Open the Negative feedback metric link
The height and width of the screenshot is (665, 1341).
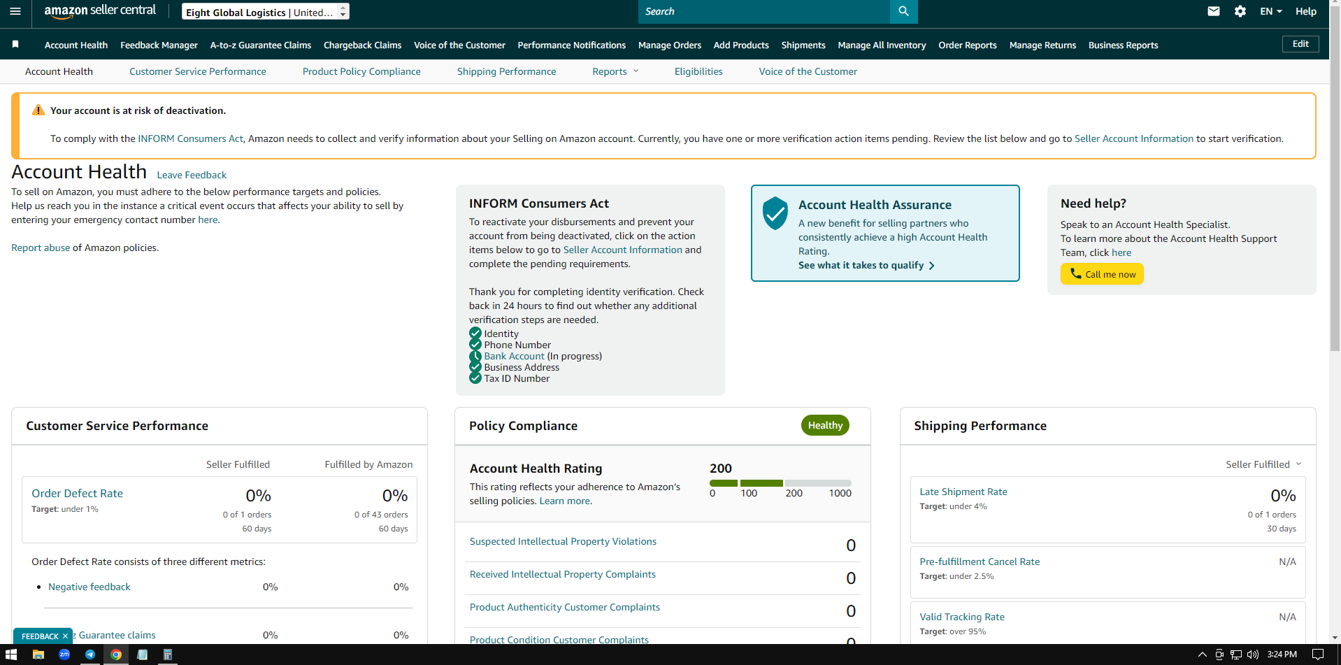coord(89,587)
